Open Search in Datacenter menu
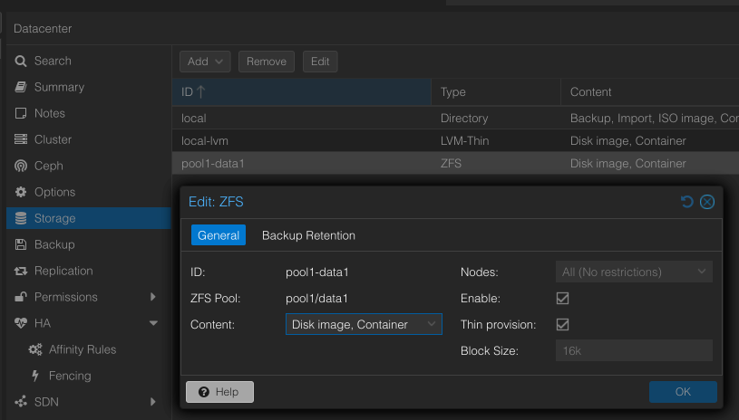This screenshot has height=420, width=739. 89,61
